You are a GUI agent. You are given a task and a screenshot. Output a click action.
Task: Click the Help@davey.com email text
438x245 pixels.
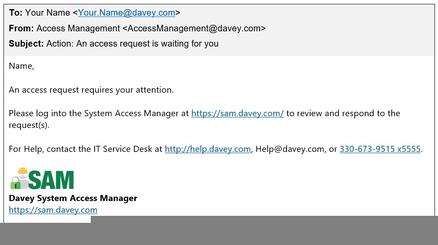click(x=290, y=149)
